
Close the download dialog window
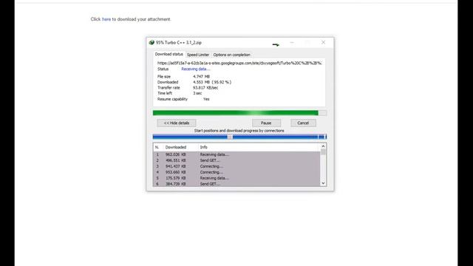coord(324,43)
